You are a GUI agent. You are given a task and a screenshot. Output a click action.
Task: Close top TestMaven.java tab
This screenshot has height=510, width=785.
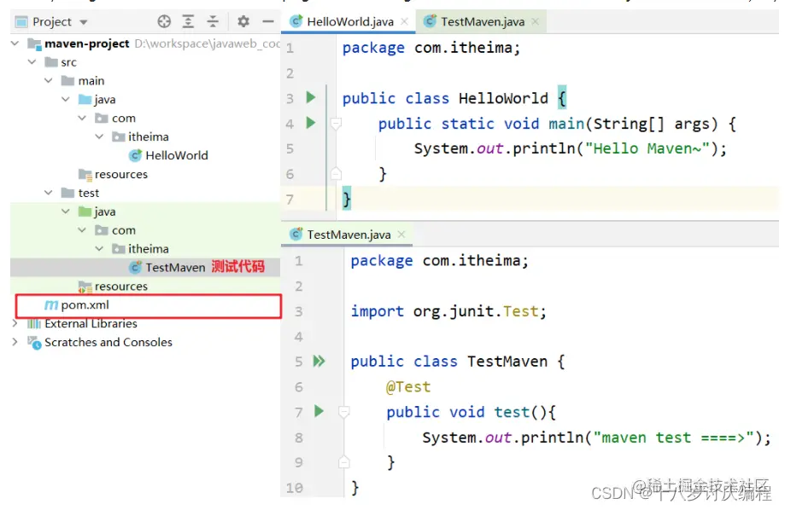(536, 21)
